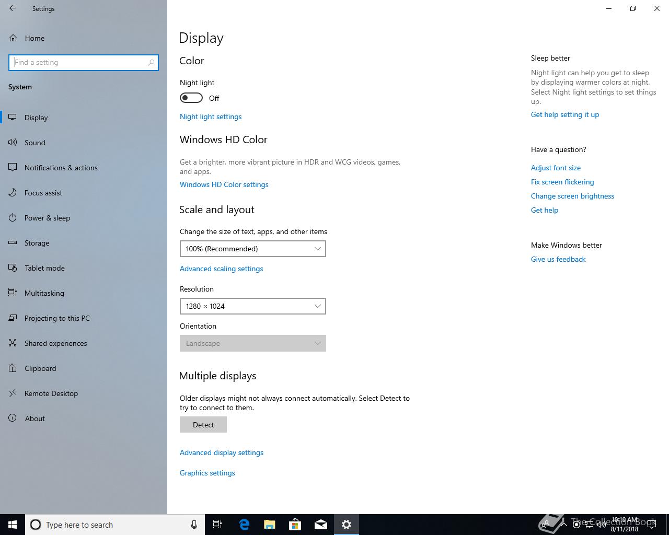Open Multitasking icon

13,293
